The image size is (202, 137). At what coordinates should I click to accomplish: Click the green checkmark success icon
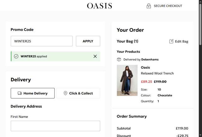coord(16,56)
